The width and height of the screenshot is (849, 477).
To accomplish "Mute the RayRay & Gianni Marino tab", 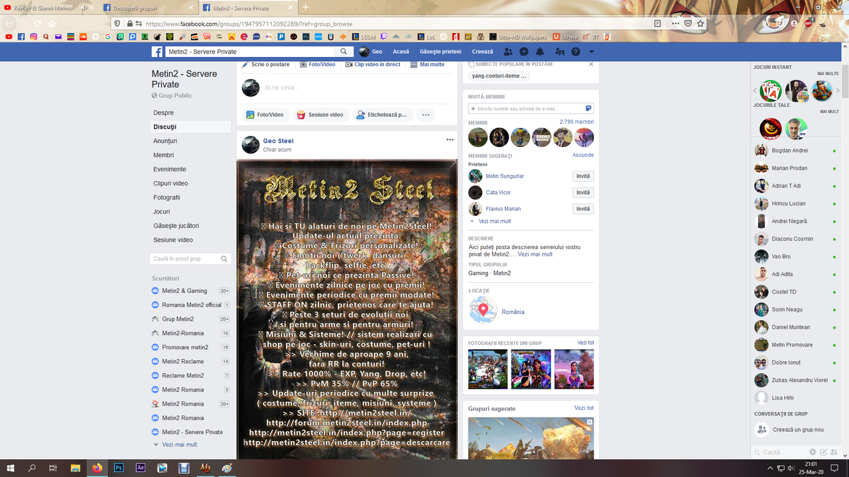I will (85, 7).
